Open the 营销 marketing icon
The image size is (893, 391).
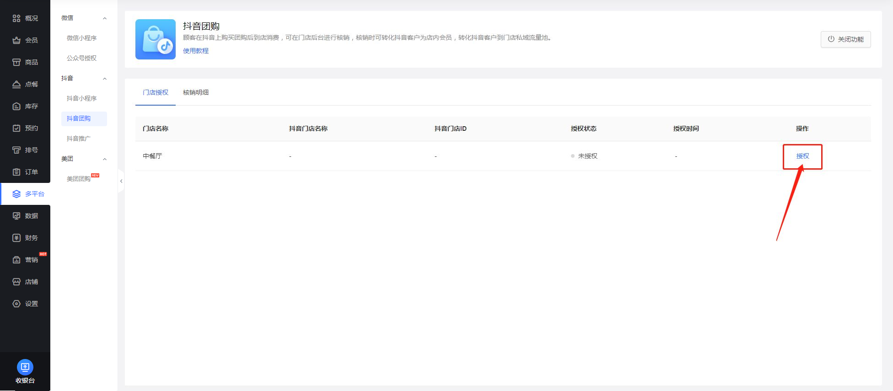(x=16, y=260)
